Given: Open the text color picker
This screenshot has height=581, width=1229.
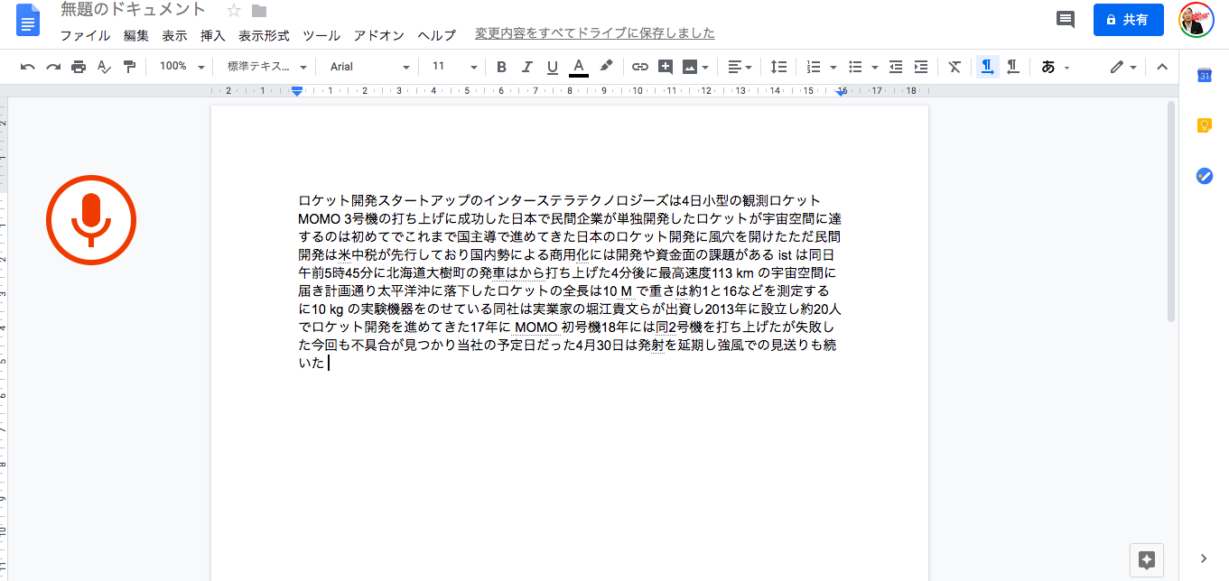Looking at the screenshot, I should 579,67.
